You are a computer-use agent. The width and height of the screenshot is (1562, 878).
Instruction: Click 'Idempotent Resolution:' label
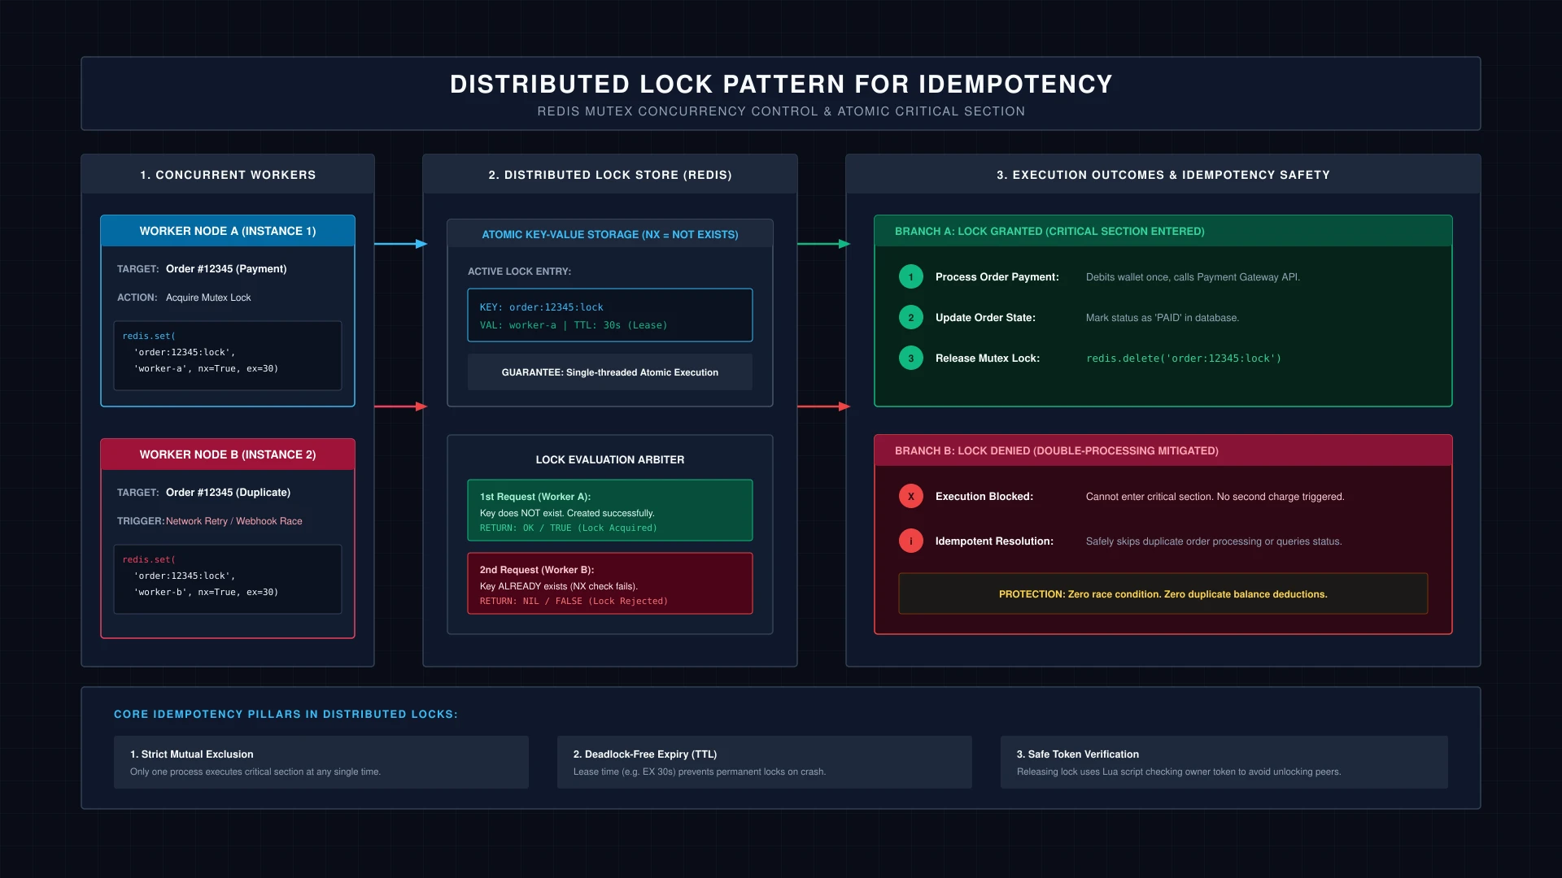(994, 541)
